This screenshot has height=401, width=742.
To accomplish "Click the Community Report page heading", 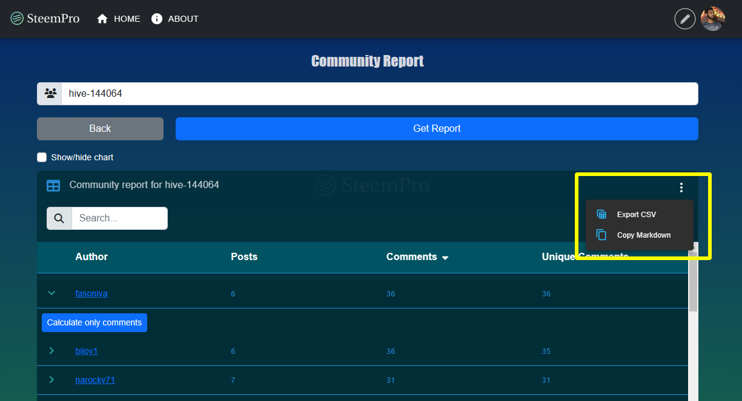I will pos(368,61).
